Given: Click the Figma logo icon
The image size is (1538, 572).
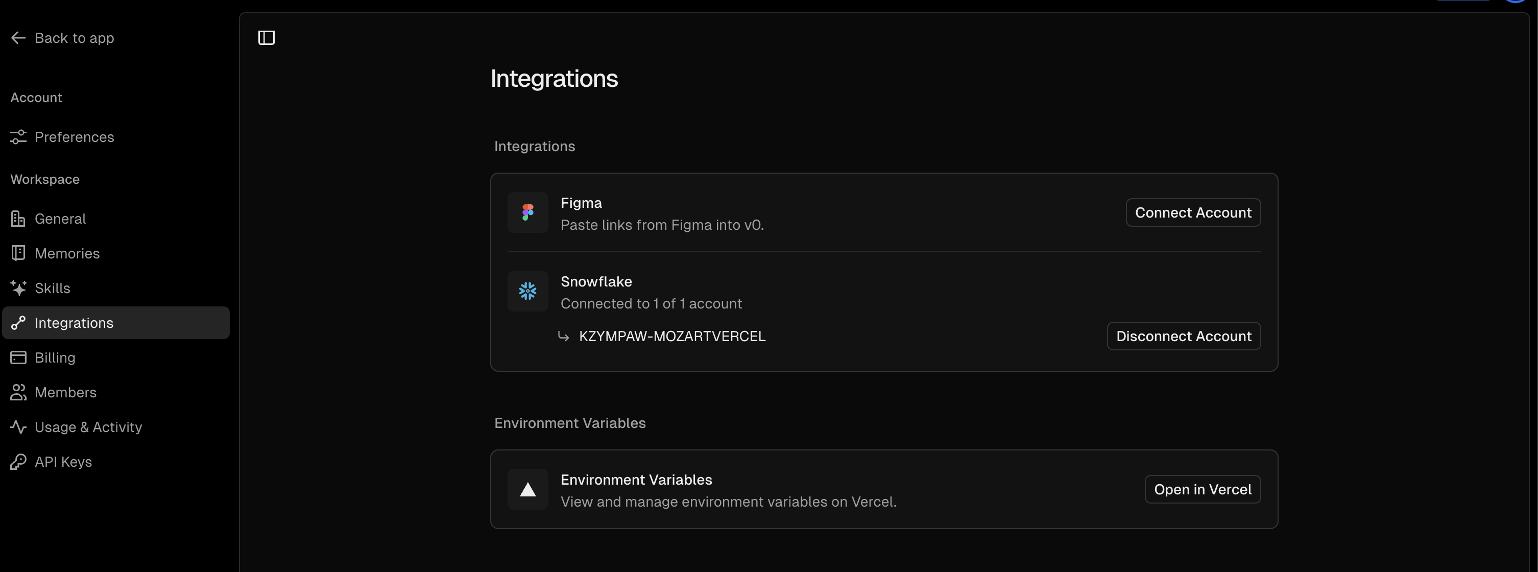Looking at the screenshot, I should click(528, 212).
